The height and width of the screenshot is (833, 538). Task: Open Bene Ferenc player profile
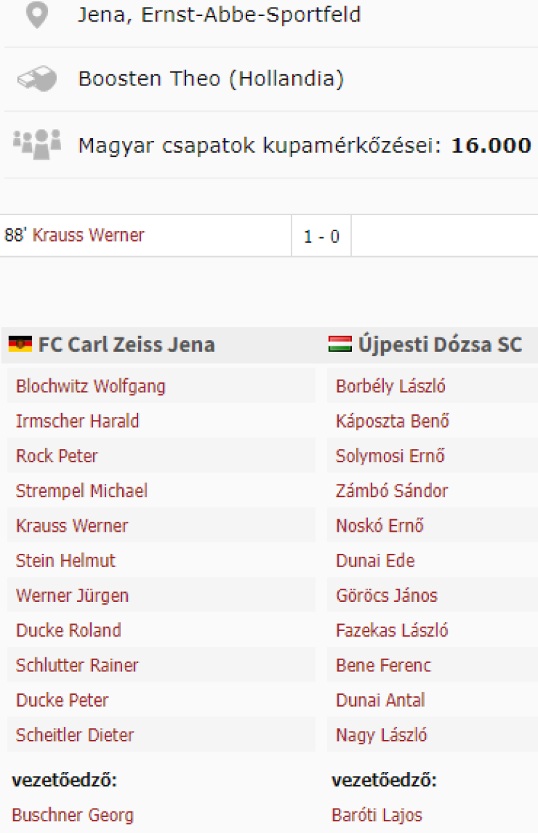(x=383, y=665)
